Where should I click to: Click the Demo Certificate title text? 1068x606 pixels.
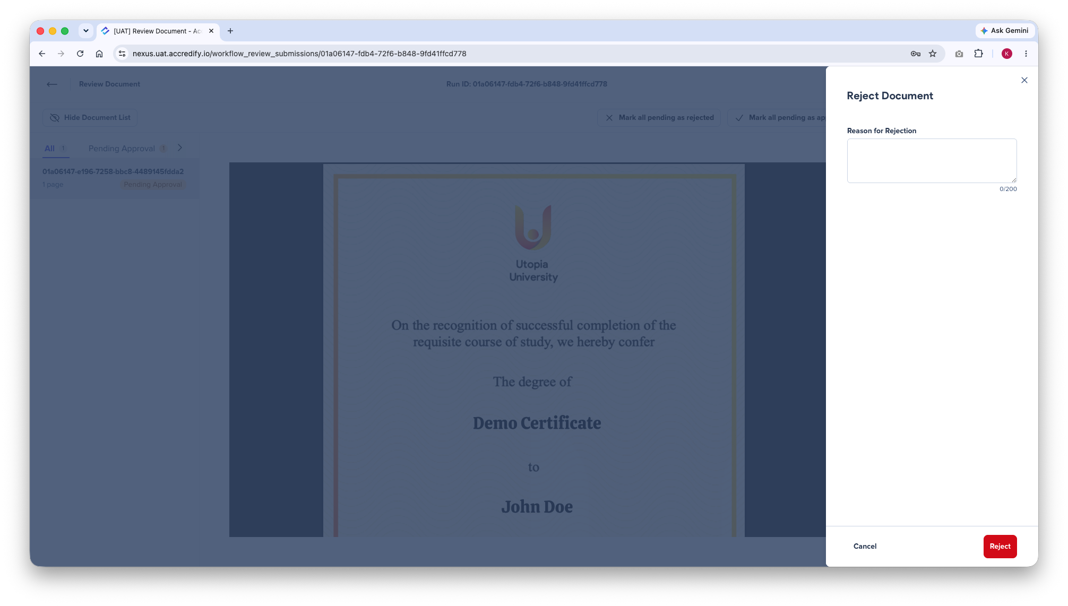[537, 423]
